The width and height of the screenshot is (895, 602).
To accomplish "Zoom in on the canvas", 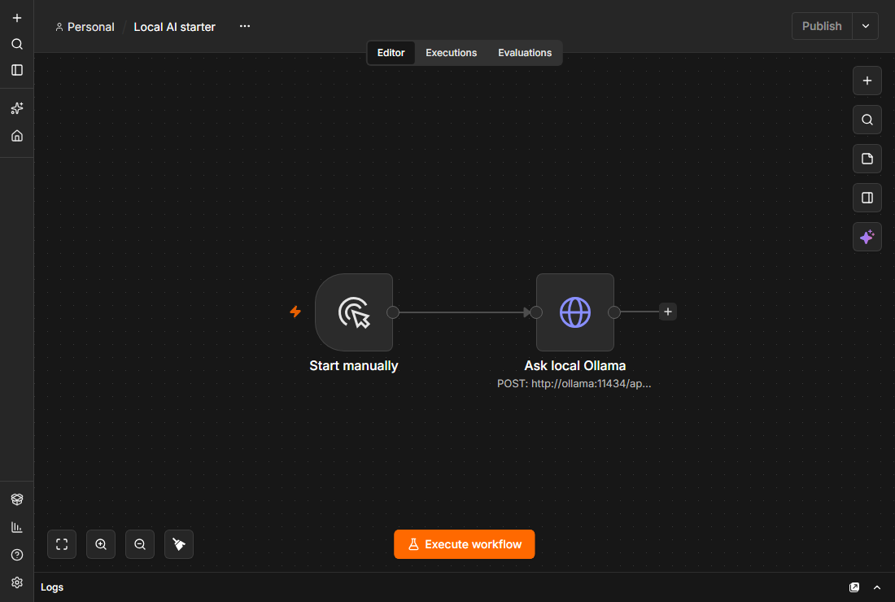I will 101,544.
